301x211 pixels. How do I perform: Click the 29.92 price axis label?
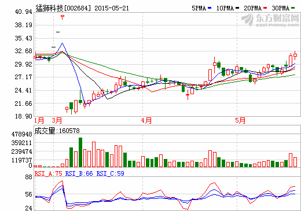pyautogui.click(x=23, y=64)
